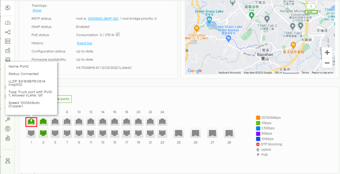The width and height of the screenshot is (340, 174).
Task: Open the network hierarchy icon at sidebar bottom
Action: [x=7, y=161]
